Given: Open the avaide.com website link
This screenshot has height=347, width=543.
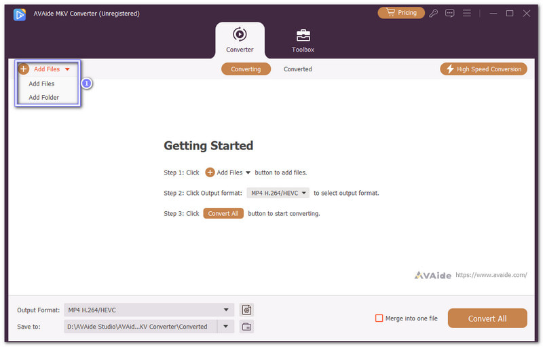Looking at the screenshot, I should point(491,275).
